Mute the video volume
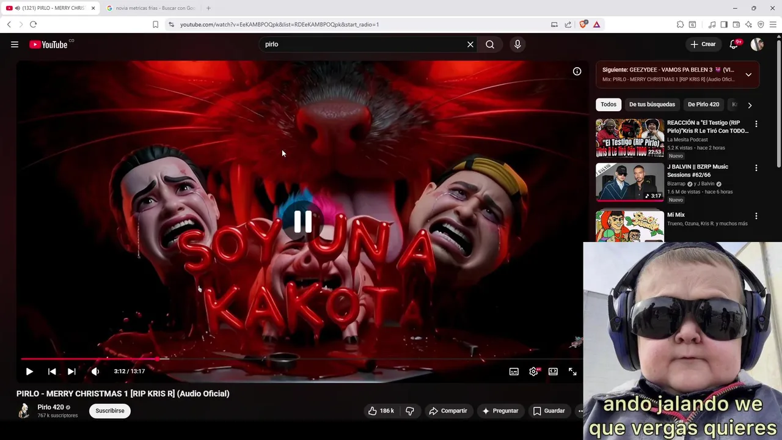 [x=95, y=371]
